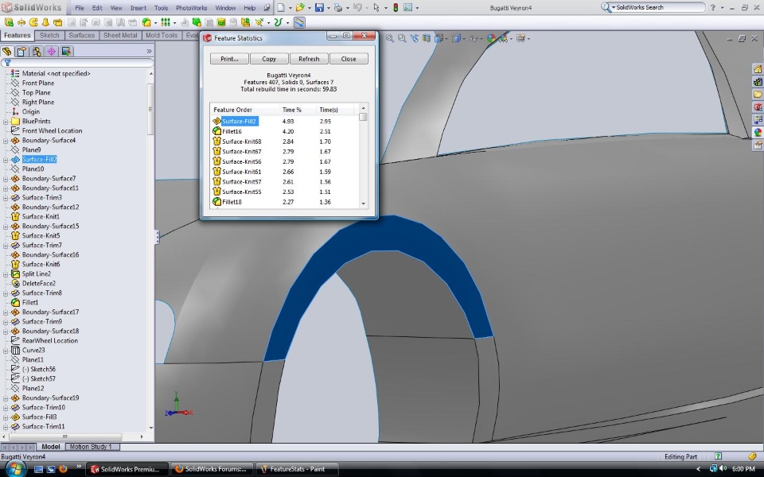Screen dimensions: 764x477
Task: Click the Open document folder icon
Action: tap(300, 8)
